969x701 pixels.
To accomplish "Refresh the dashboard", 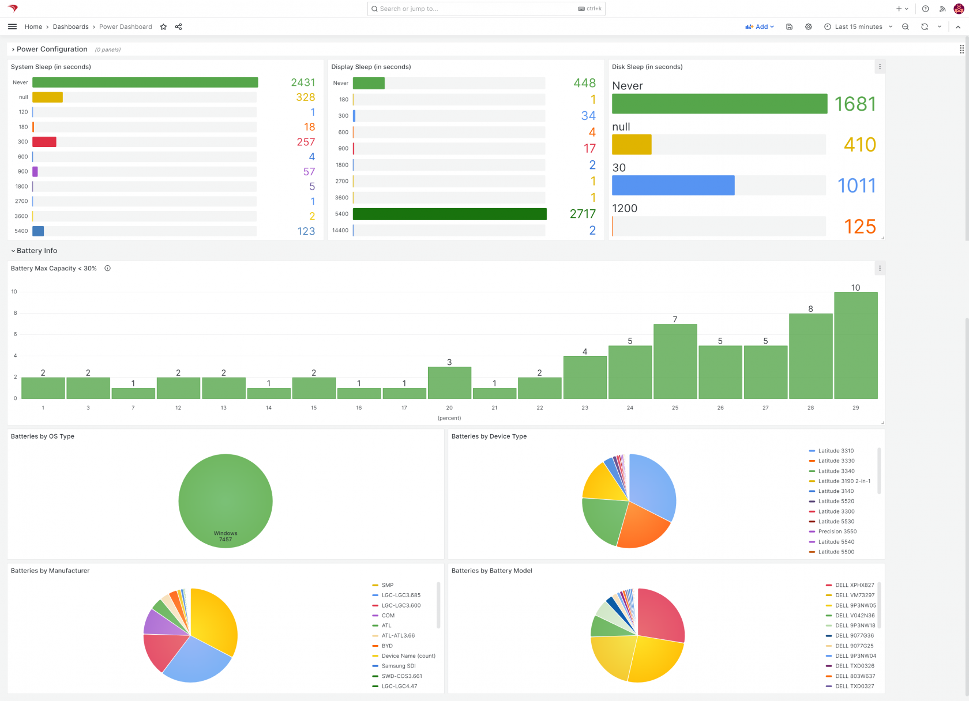I will (925, 27).
